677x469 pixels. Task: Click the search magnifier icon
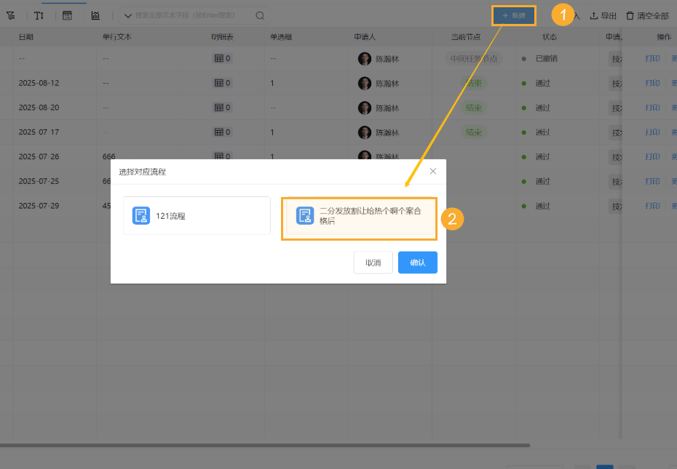(x=260, y=15)
